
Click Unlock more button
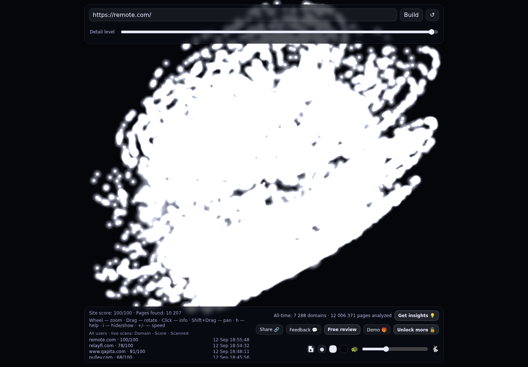click(x=416, y=330)
